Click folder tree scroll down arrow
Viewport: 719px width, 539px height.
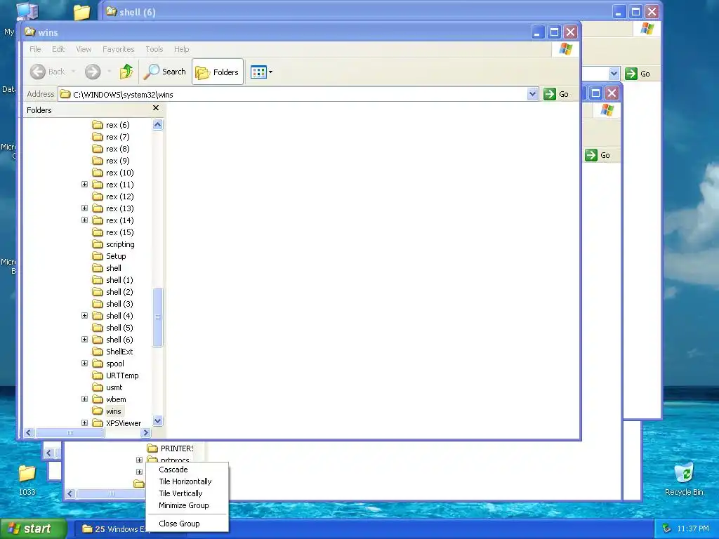[x=158, y=421]
